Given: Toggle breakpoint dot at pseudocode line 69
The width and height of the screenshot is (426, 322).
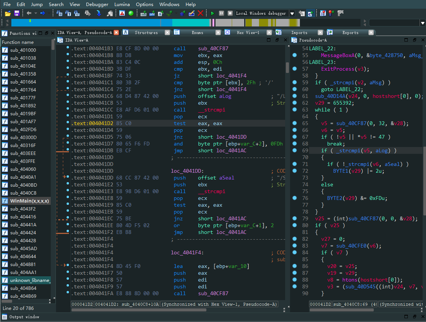Looking at the screenshot, I should point(295,150).
